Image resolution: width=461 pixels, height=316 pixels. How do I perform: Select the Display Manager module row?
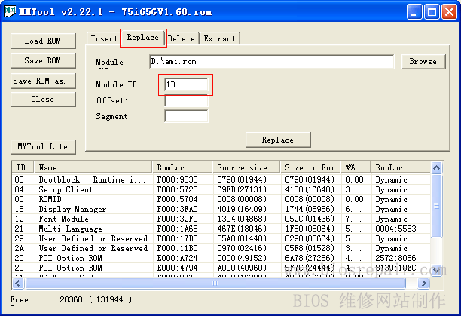pos(221,209)
